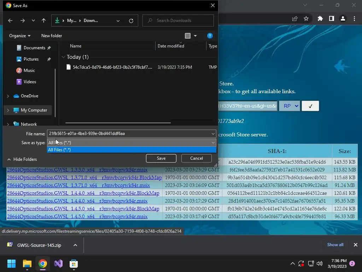Go up one folder level
Image resolution: width=362 pixels, height=272 pixels.
(x=43, y=21)
